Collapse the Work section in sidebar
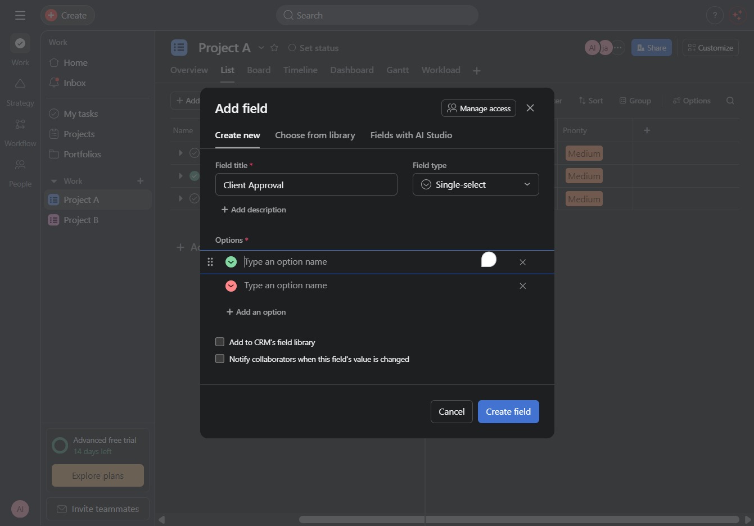 [x=54, y=181]
